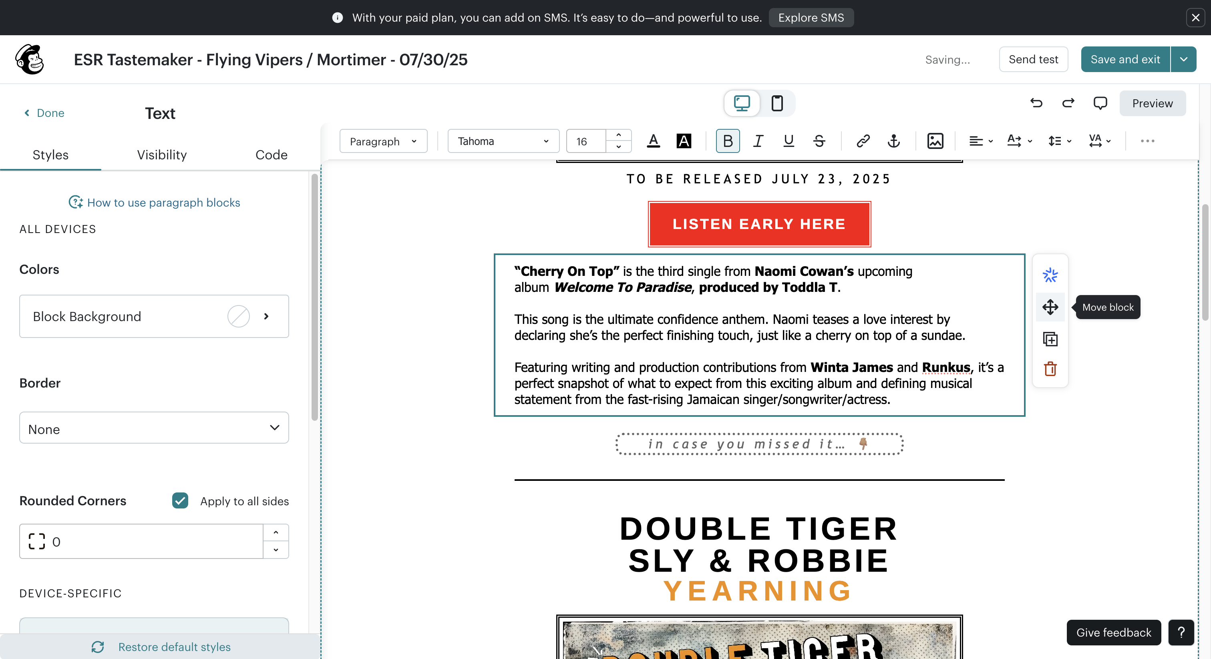
Task: Switch to mobile preview mode
Action: coord(777,103)
